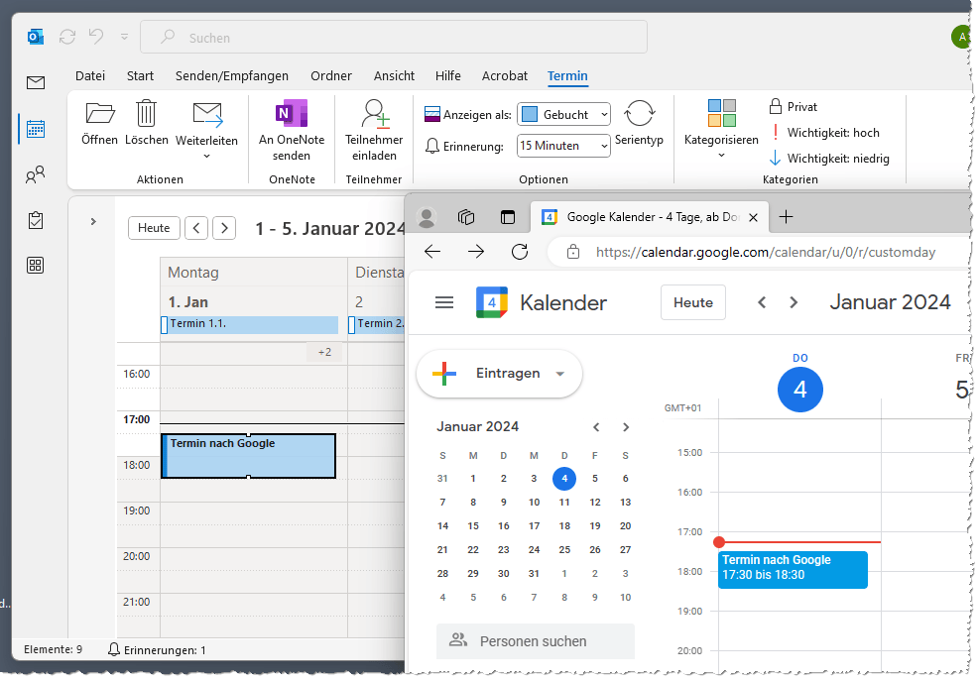The width and height of the screenshot is (978, 681).
Task: Open Termin nach Google event in Google Kalender
Action: point(793,569)
